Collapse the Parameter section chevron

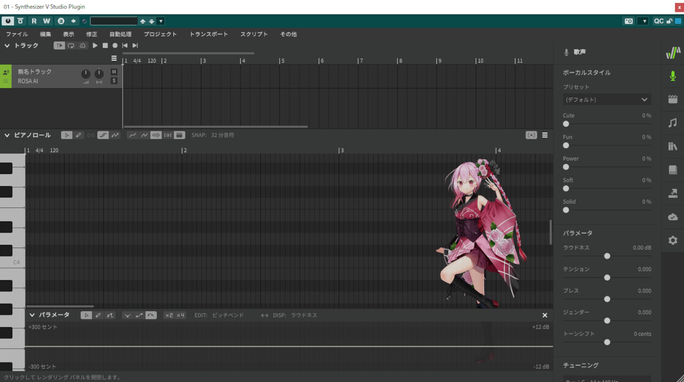coord(32,315)
